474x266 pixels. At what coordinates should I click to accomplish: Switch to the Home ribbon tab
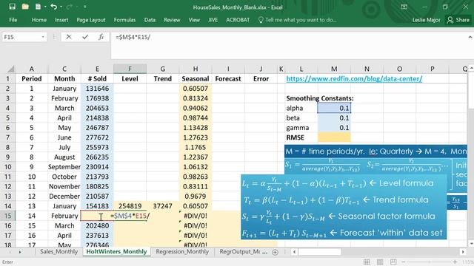pyautogui.click(x=39, y=20)
